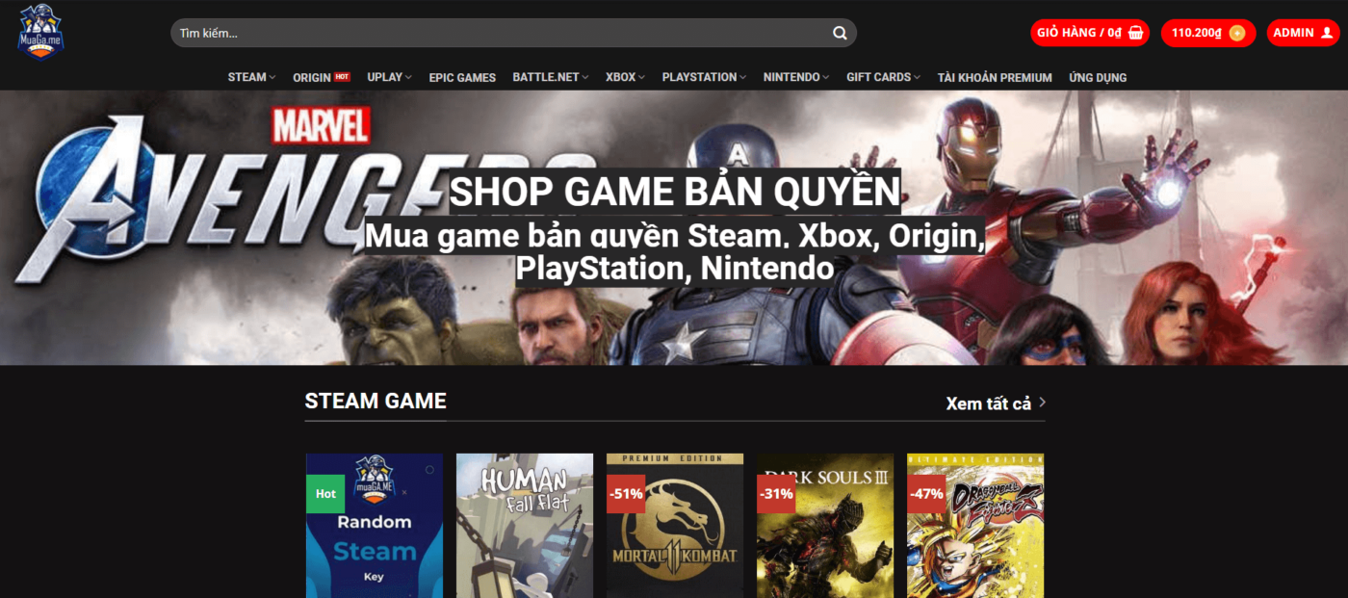Open the TÀI KHOẢN PREMIUM menu item
Viewport: 1348px width, 598px height.
(x=993, y=77)
